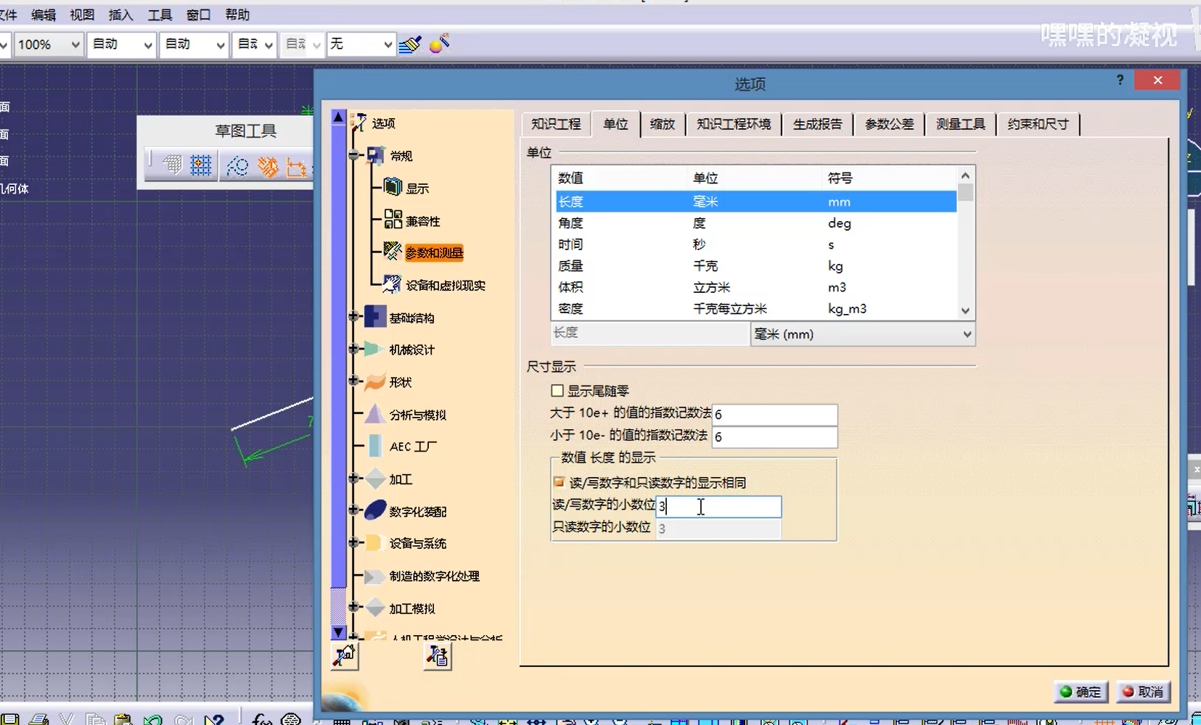Expand the 加工 tree node
This screenshot has width=1201, height=725.
click(353, 478)
